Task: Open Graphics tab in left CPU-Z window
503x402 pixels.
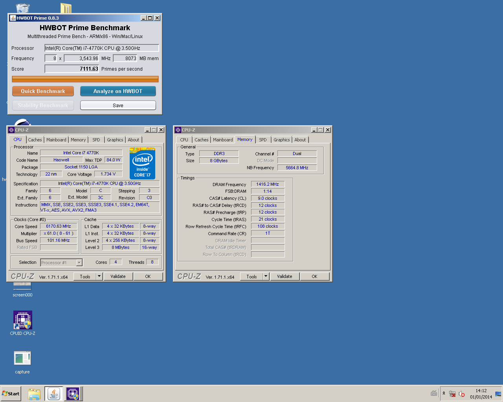Action: coord(115,140)
